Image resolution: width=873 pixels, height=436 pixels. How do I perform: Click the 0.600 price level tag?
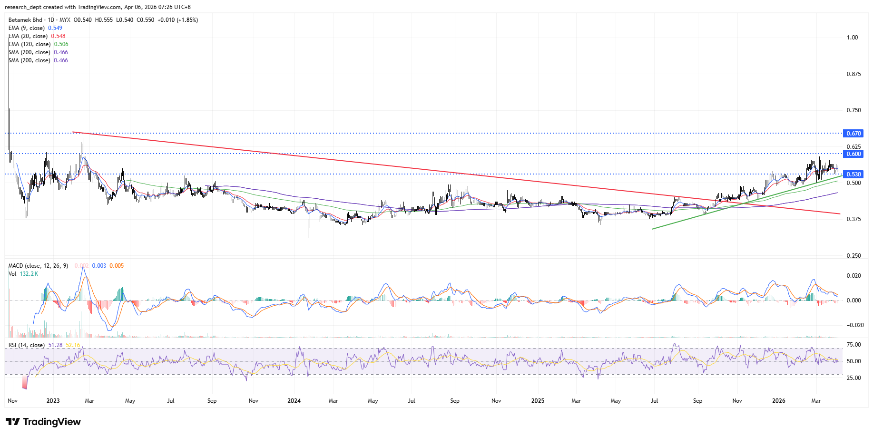[853, 154]
